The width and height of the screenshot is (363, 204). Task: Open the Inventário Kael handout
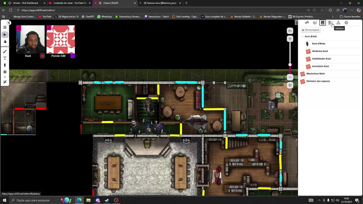pos(320,66)
